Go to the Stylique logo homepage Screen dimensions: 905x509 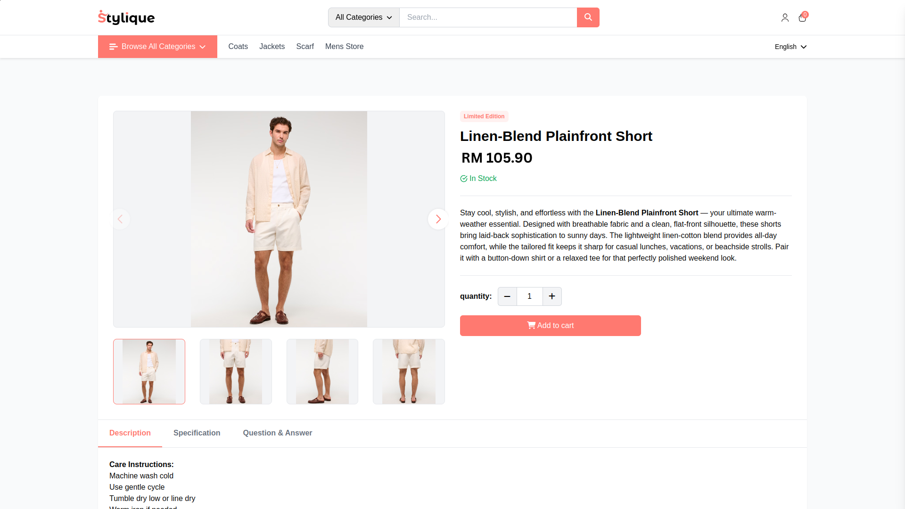click(x=126, y=17)
